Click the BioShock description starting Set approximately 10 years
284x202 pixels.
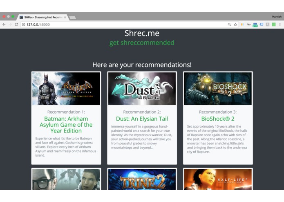[217, 139]
